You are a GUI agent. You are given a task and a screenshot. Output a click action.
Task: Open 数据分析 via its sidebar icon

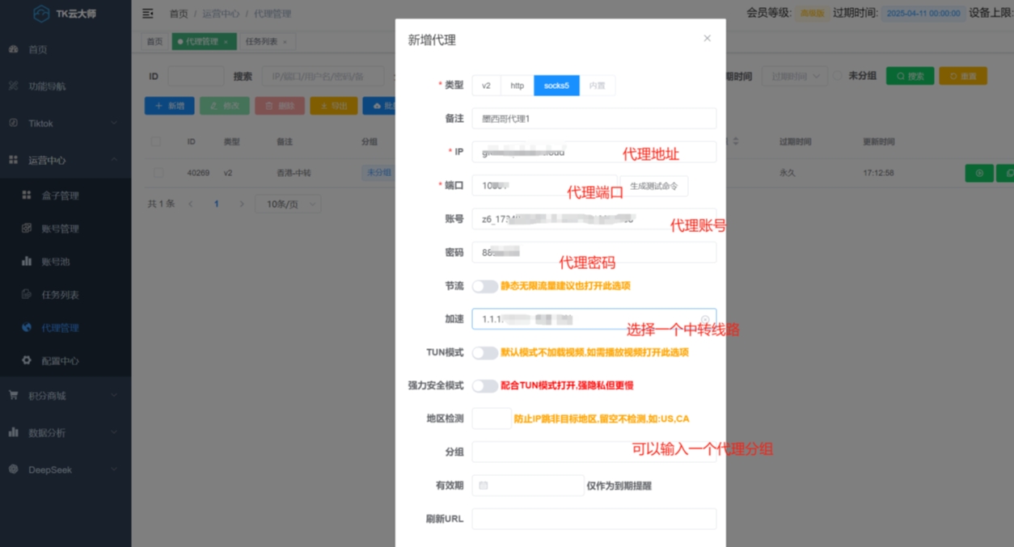11,432
